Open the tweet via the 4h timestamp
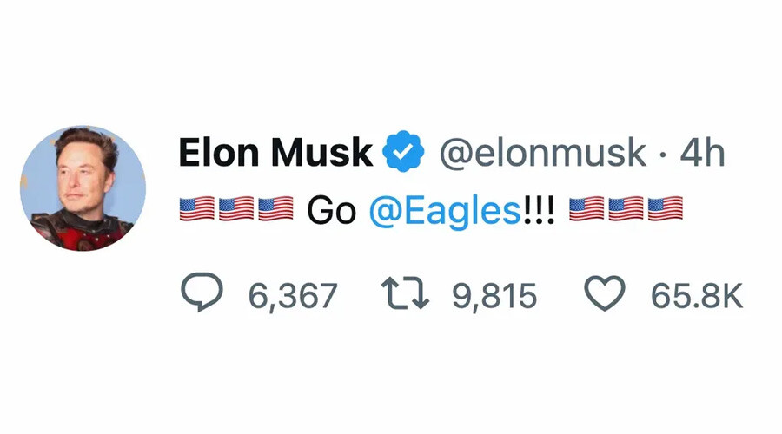 click(702, 154)
